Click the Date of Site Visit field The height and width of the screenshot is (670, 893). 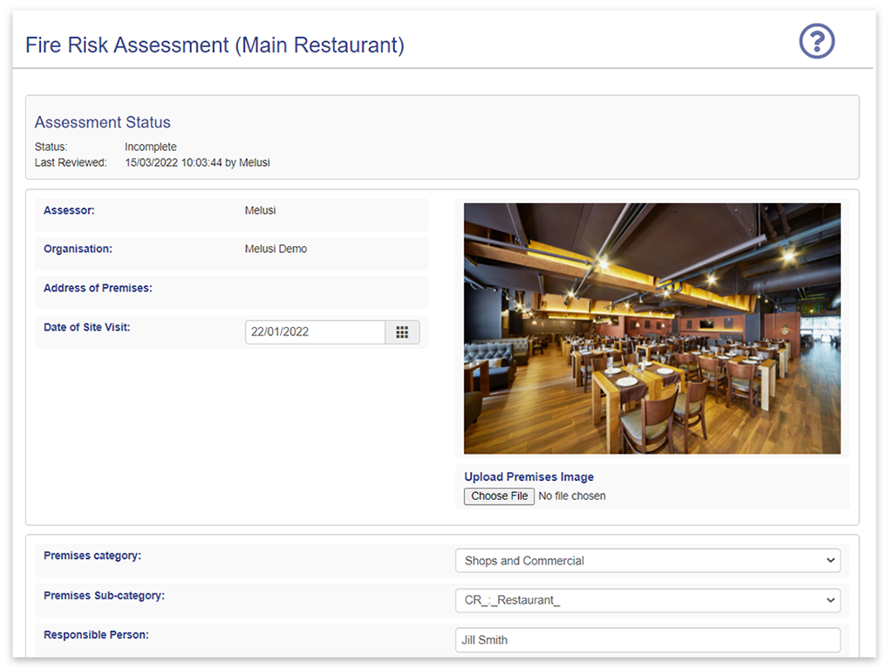click(315, 332)
